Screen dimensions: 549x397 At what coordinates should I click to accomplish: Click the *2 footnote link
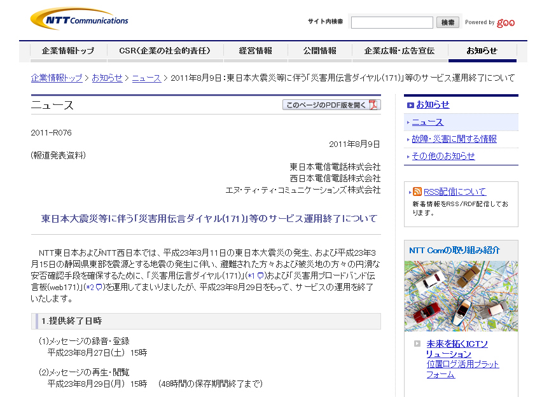tap(90, 288)
